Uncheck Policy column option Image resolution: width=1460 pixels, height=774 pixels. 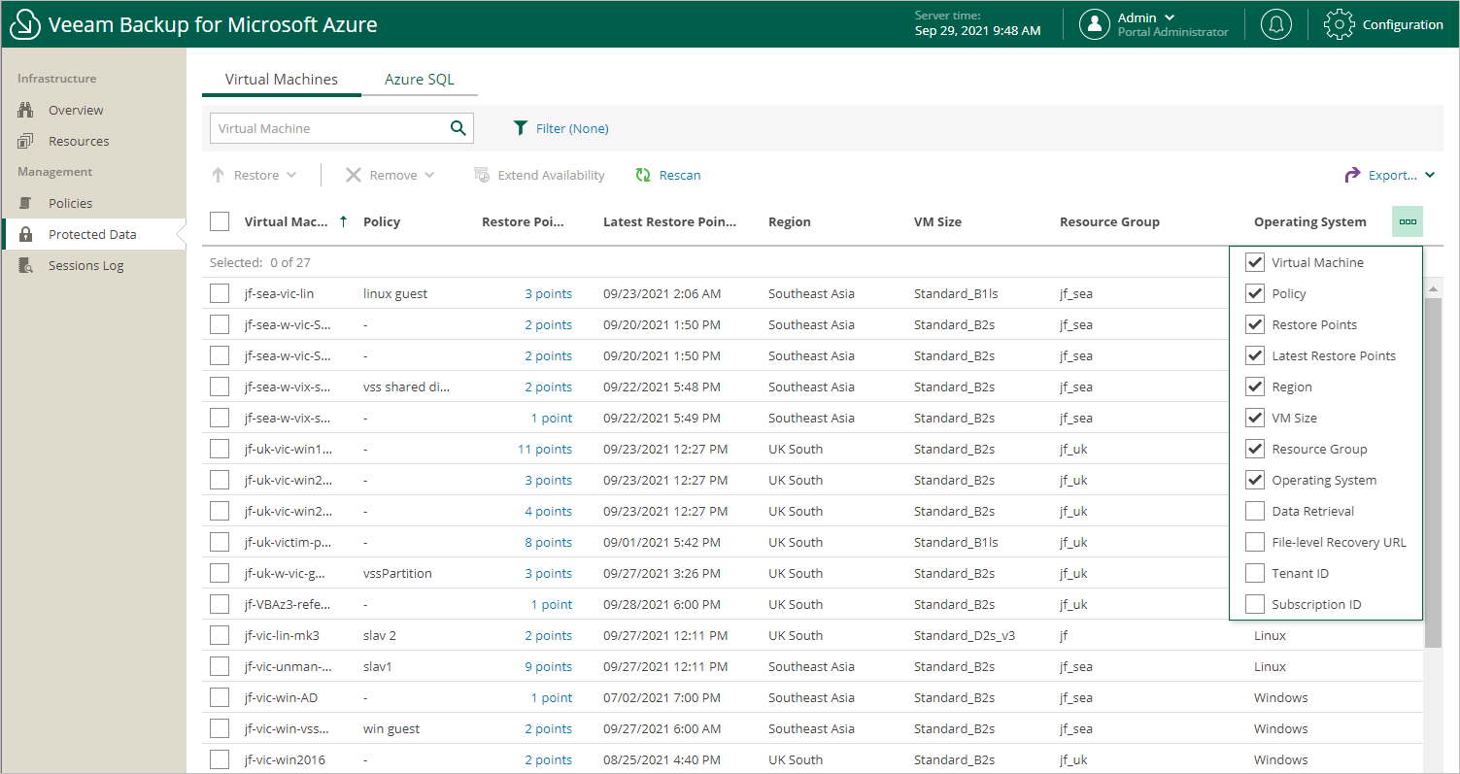(x=1255, y=293)
